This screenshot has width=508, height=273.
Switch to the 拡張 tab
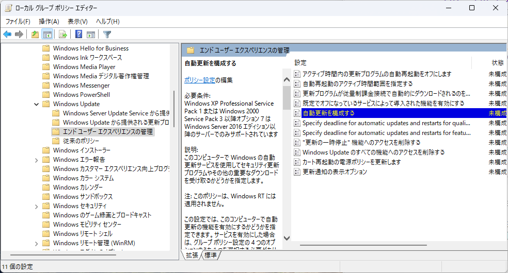192,255
